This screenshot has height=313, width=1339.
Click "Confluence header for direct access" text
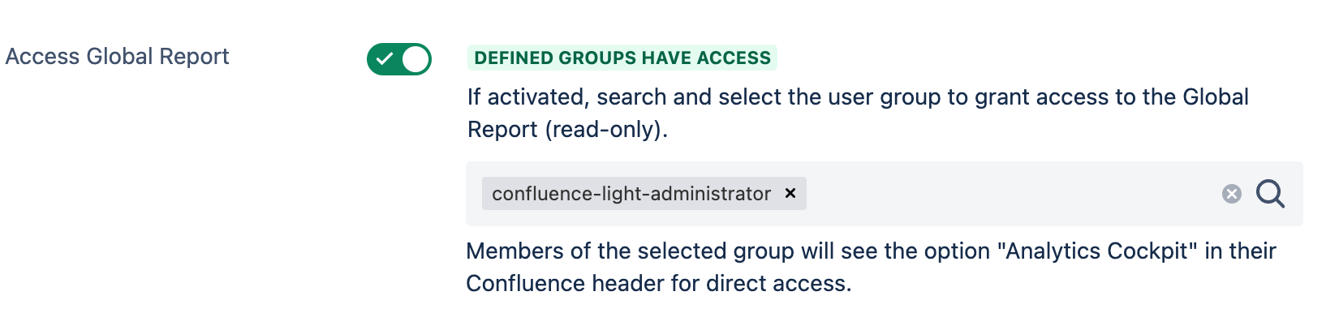[x=659, y=284]
